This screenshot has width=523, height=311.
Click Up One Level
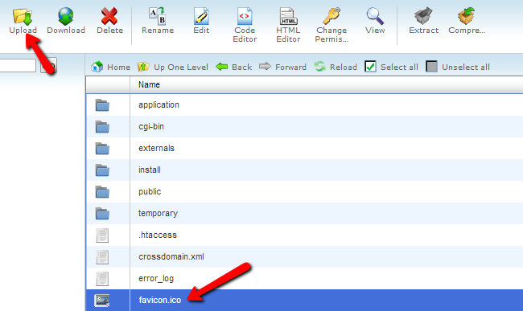[x=173, y=67]
